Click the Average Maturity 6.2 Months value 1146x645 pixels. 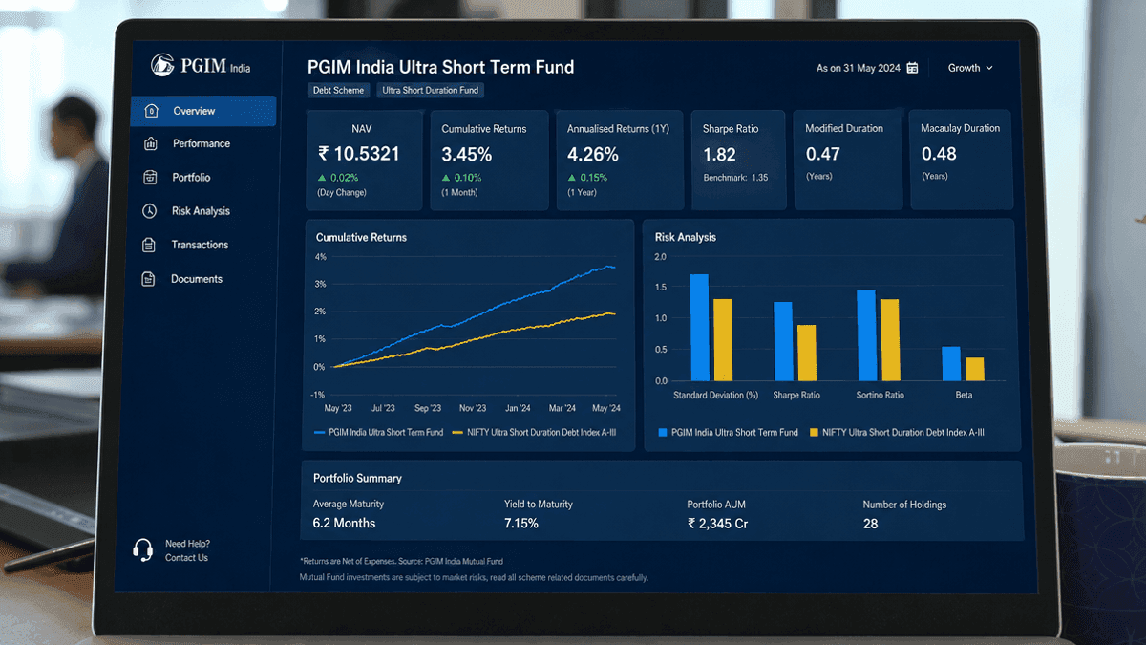pyautogui.click(x=344, y=524)
